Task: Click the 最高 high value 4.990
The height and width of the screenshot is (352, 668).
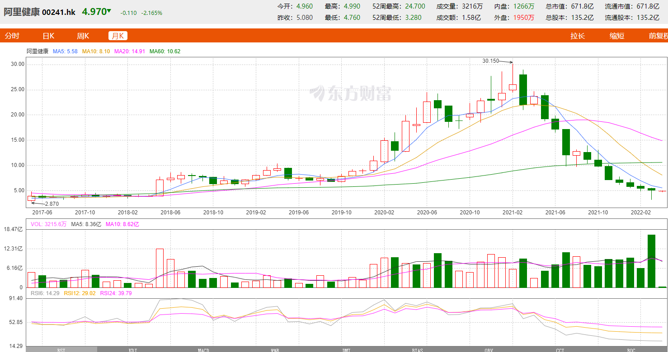Action: point(352,6)
